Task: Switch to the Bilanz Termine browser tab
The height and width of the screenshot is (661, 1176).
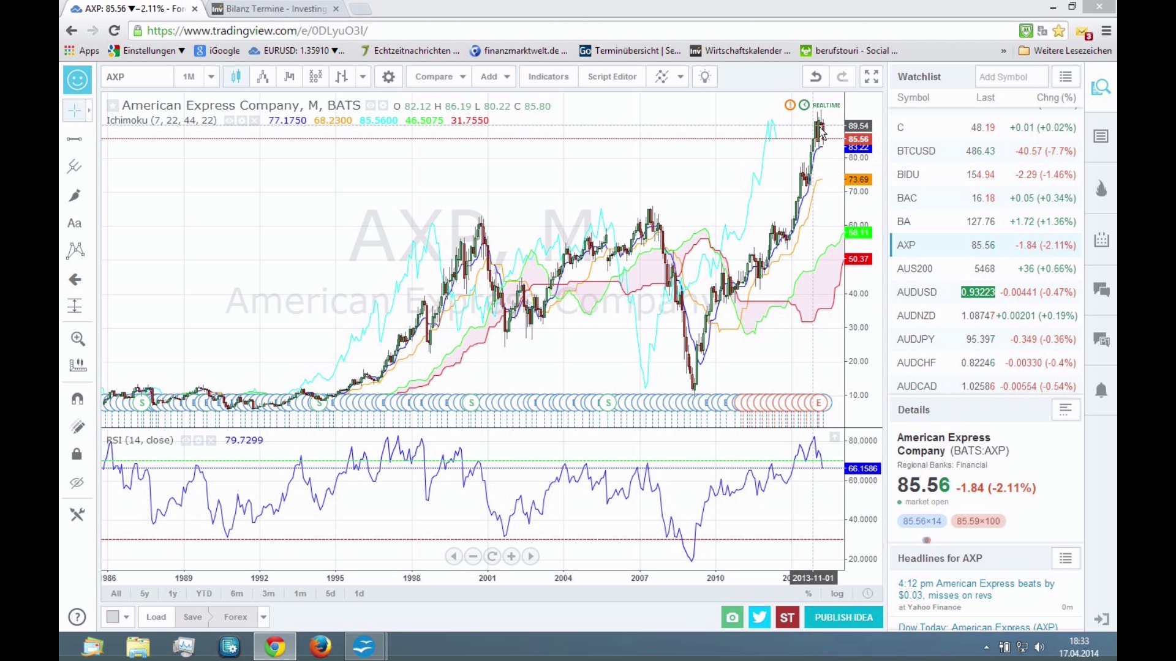Action: [x=276, y=9]
